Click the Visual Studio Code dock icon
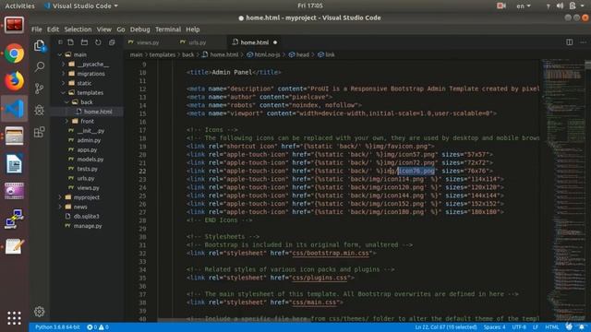The width and height of the screenshot is (591, 332). click(15, 109)
